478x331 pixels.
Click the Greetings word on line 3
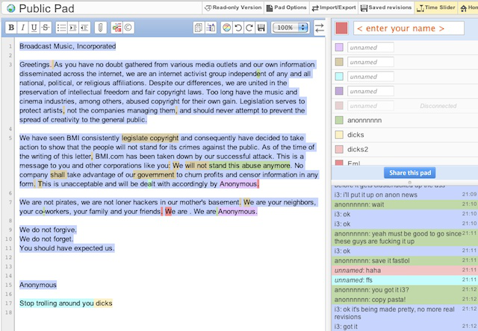(x=35, y=65)
